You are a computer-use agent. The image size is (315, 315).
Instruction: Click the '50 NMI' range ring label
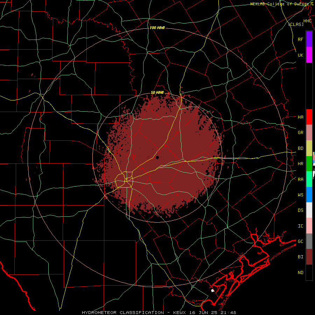(x=157, y=92)
